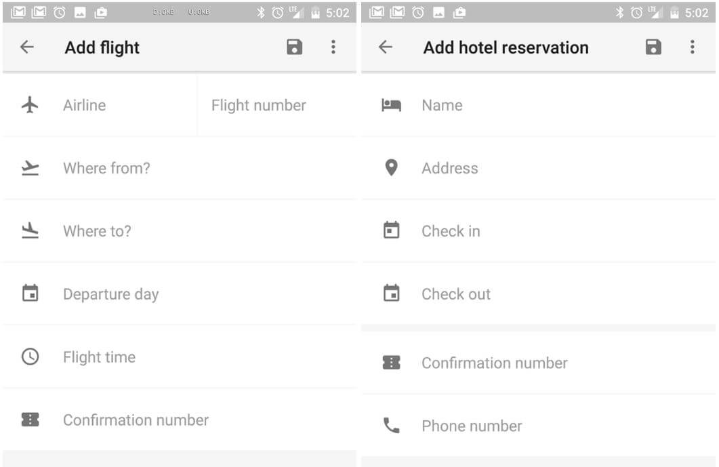Open overflow menu on hotel reservation screen
This screenshot has height=467, width=719.
click(x=692, y=47)
